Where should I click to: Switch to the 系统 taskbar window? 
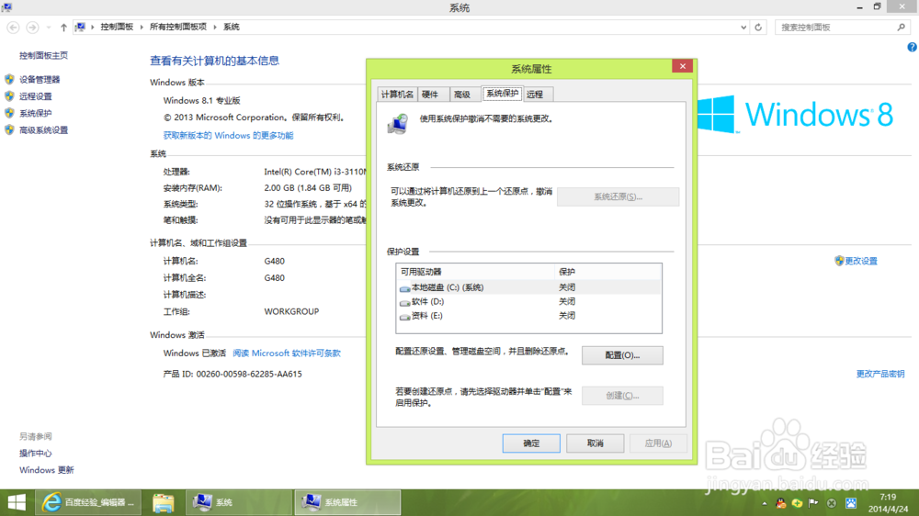(x=239, y=502)
